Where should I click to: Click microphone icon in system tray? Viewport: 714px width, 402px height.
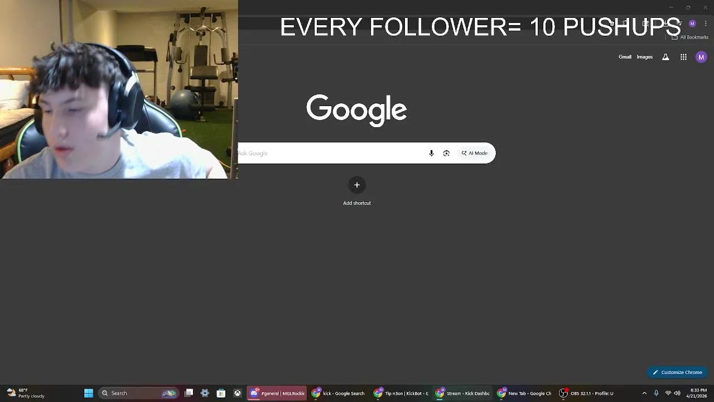(656, 393)
